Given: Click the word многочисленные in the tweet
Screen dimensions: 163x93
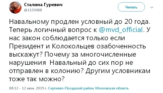Looking at the screenshot, I should click(x=108, y=54).
